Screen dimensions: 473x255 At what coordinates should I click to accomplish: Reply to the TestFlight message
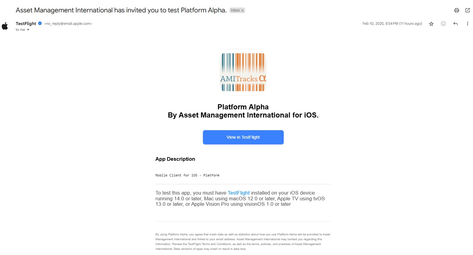[x=455, y=24]
